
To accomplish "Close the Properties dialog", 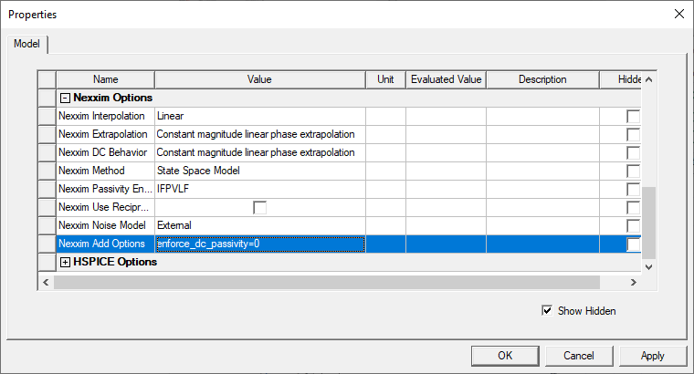I will pyautogui.click(x=679, y=15).
